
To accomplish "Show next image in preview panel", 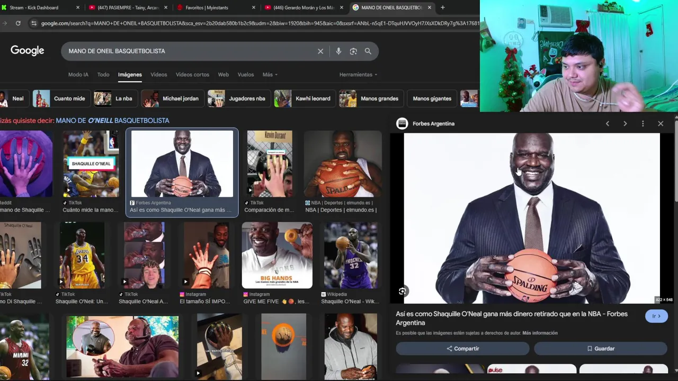I will coord(625,124).
